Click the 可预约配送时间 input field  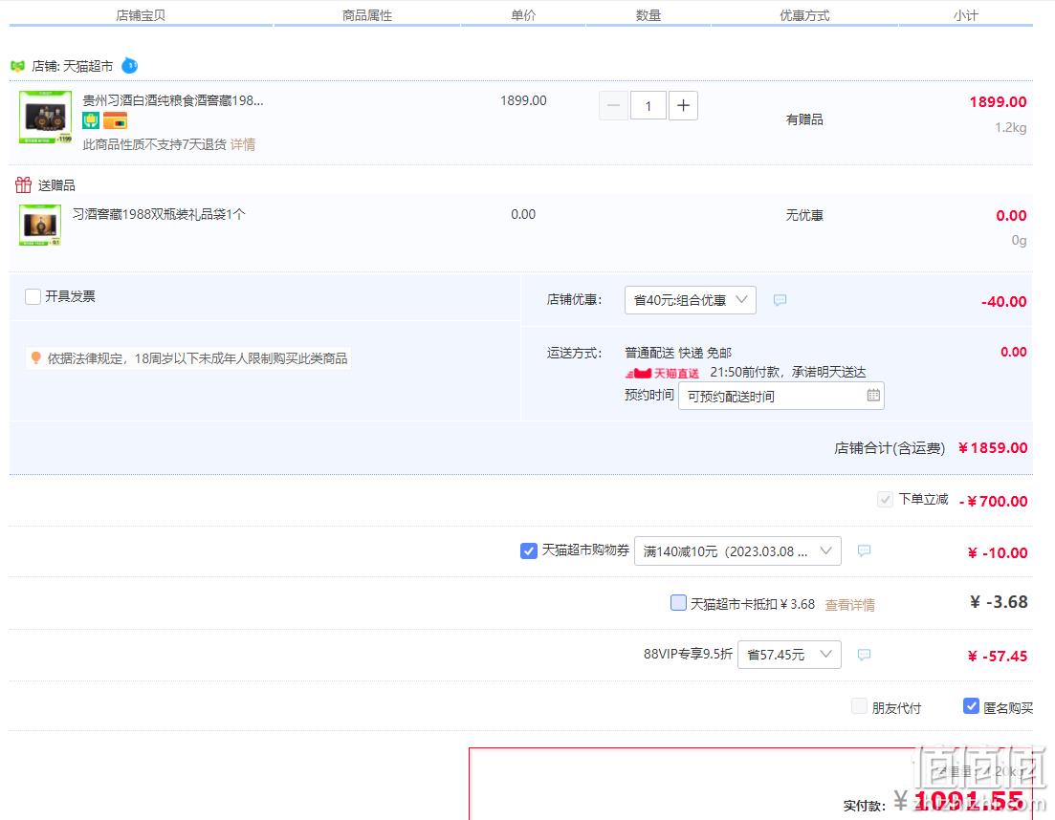pyautogui.click(x=781, y=396)
